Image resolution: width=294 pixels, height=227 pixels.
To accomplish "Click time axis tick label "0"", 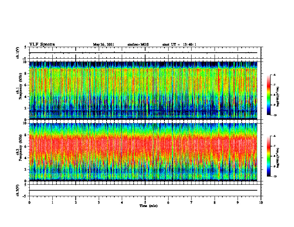I will pyautogui.click(x=29, y=203).
